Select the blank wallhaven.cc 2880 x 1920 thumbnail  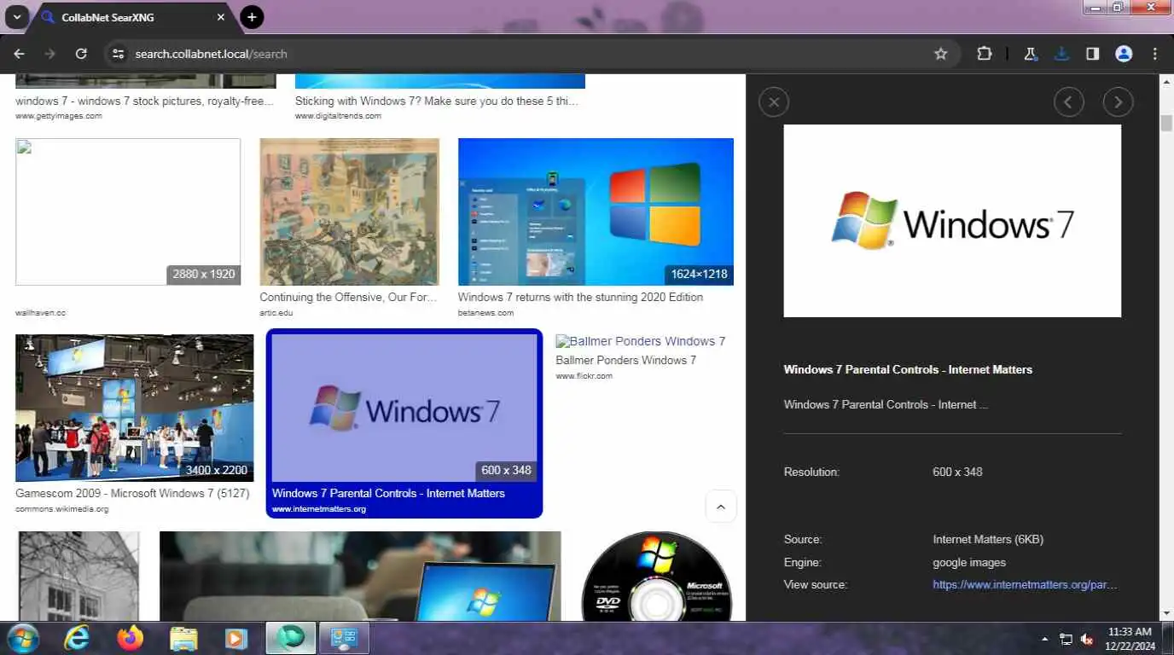(x=128, y=212)
